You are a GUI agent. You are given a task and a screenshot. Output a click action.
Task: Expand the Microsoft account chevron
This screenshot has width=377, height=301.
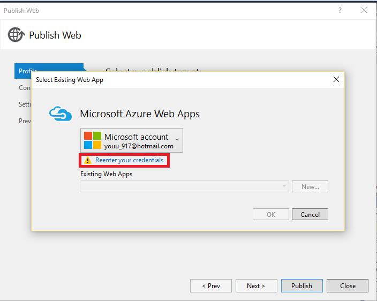click(x=177, y=139)
